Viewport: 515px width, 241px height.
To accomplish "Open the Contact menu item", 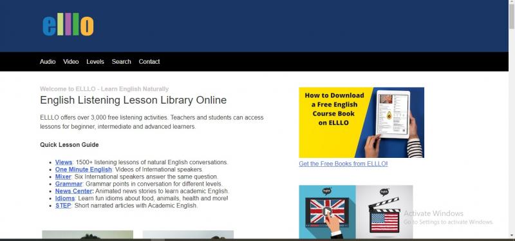I will pyautogui.click(x=149, y=61).
